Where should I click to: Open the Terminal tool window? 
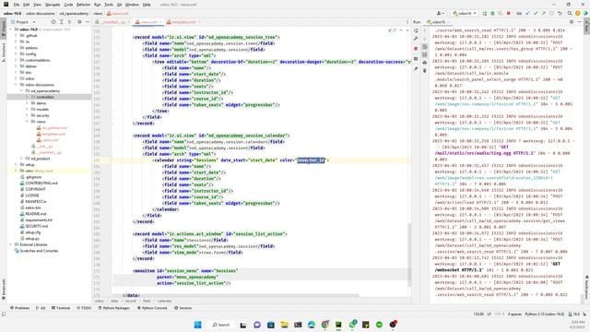61,308
